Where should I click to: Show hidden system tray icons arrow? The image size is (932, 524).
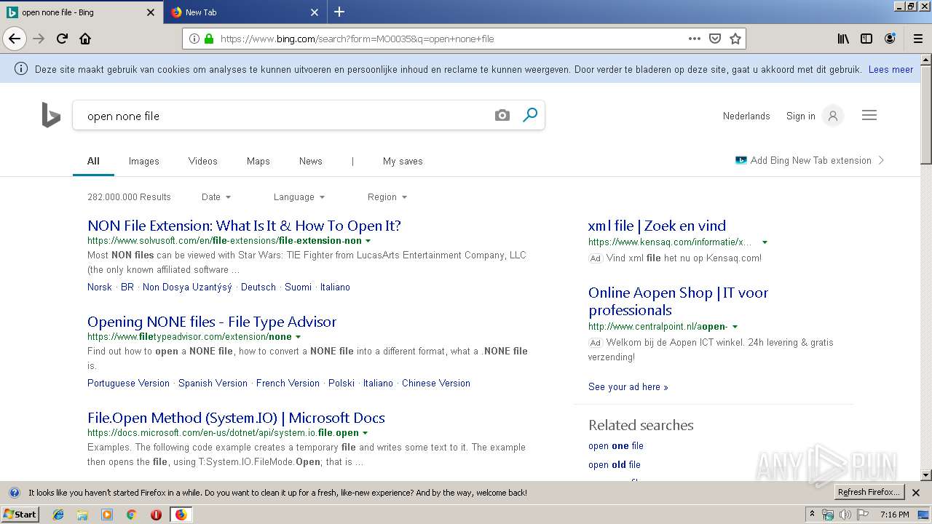tap(812, 515)
